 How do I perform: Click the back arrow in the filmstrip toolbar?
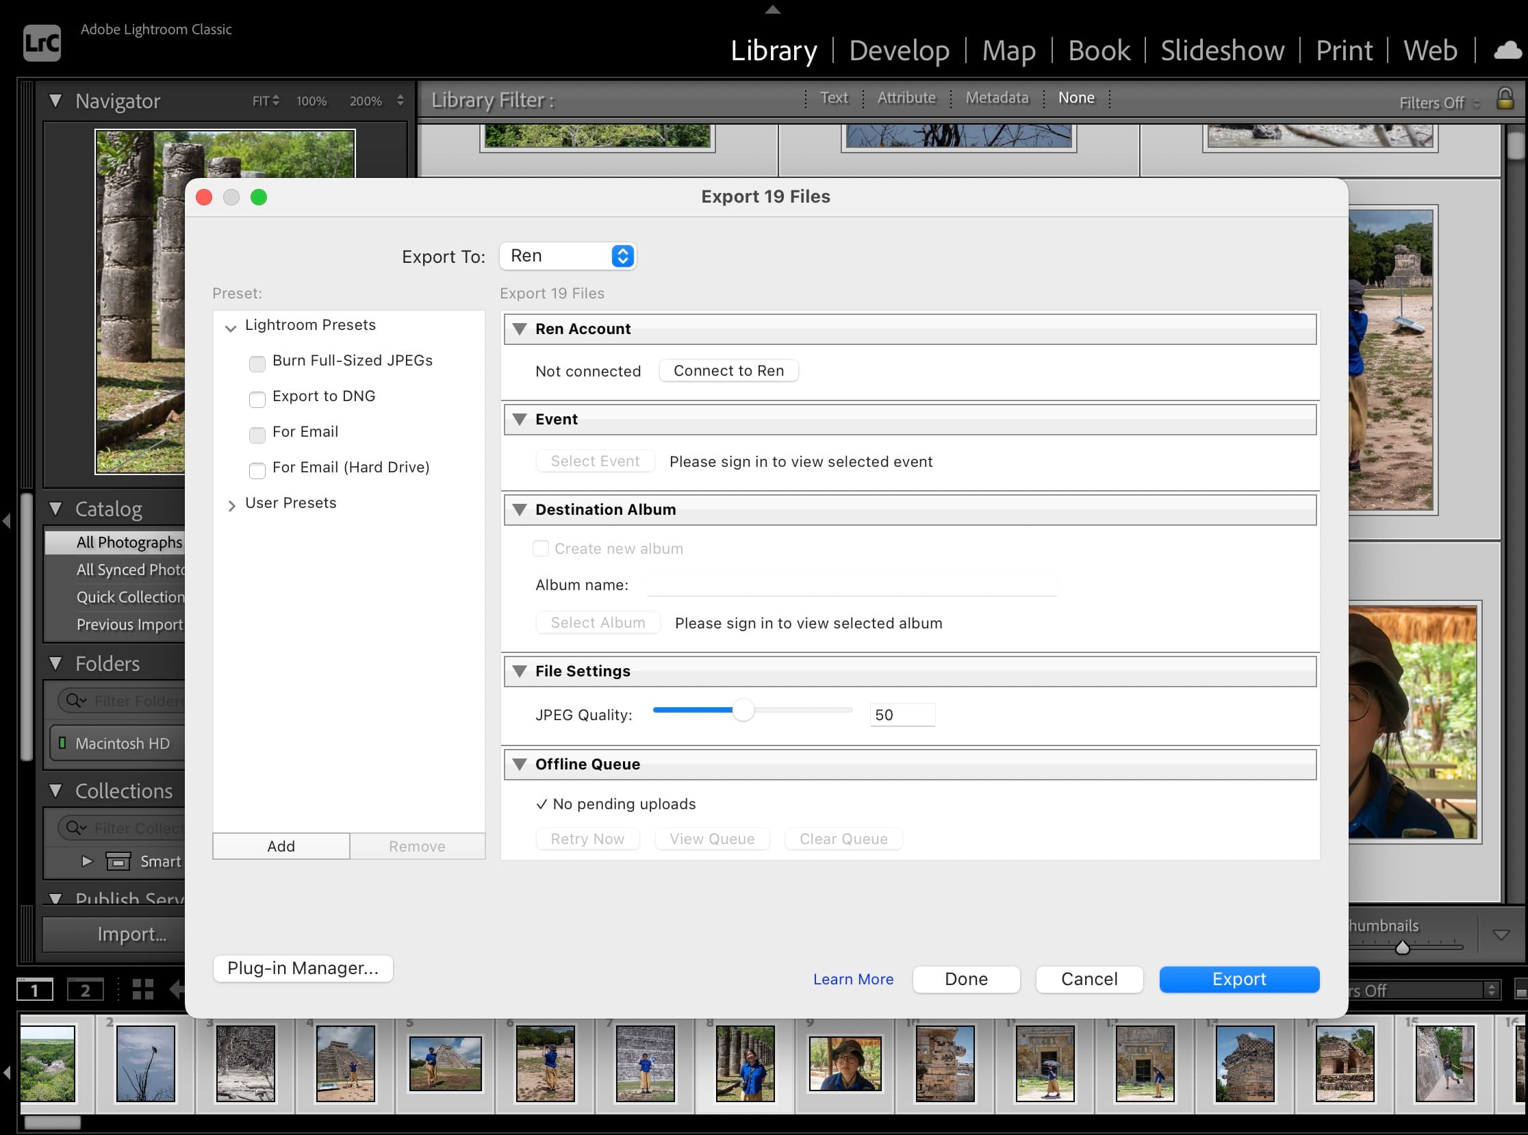177,989
